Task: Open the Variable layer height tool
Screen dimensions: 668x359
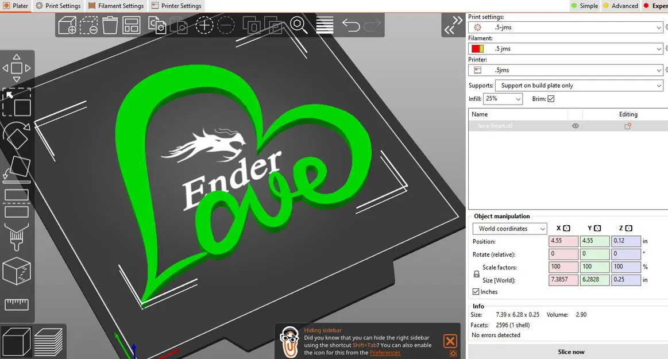Action: pyautogui.click(x=325, y=25)
